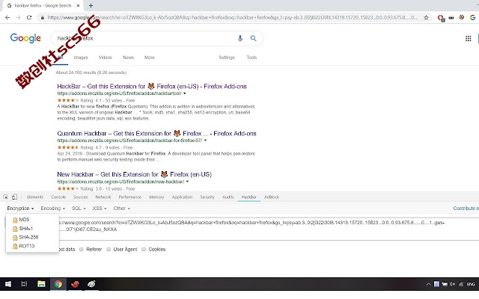
Task: Open New Hackbar result link
Action: coord(134,174)
